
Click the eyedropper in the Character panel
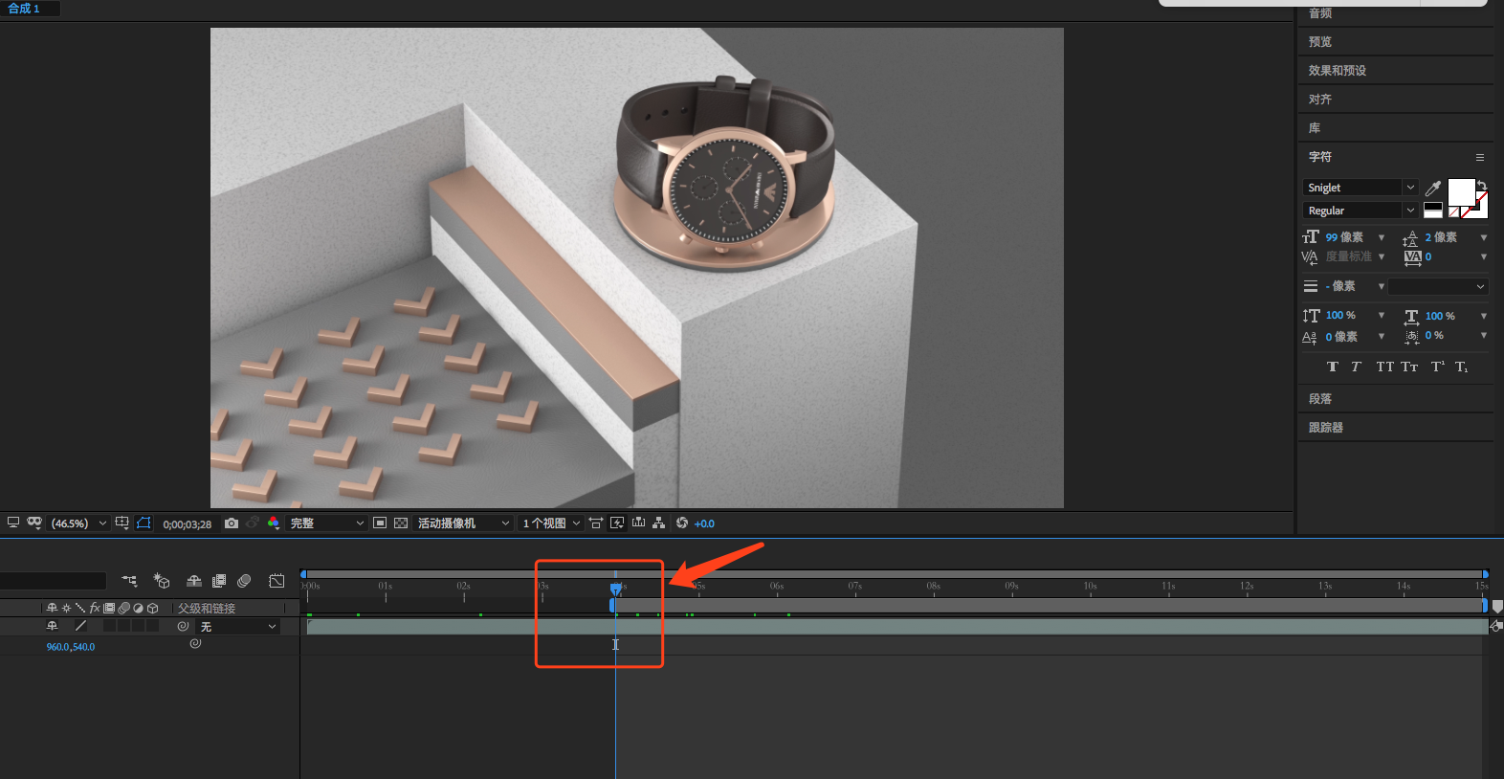coord(1432,189)
